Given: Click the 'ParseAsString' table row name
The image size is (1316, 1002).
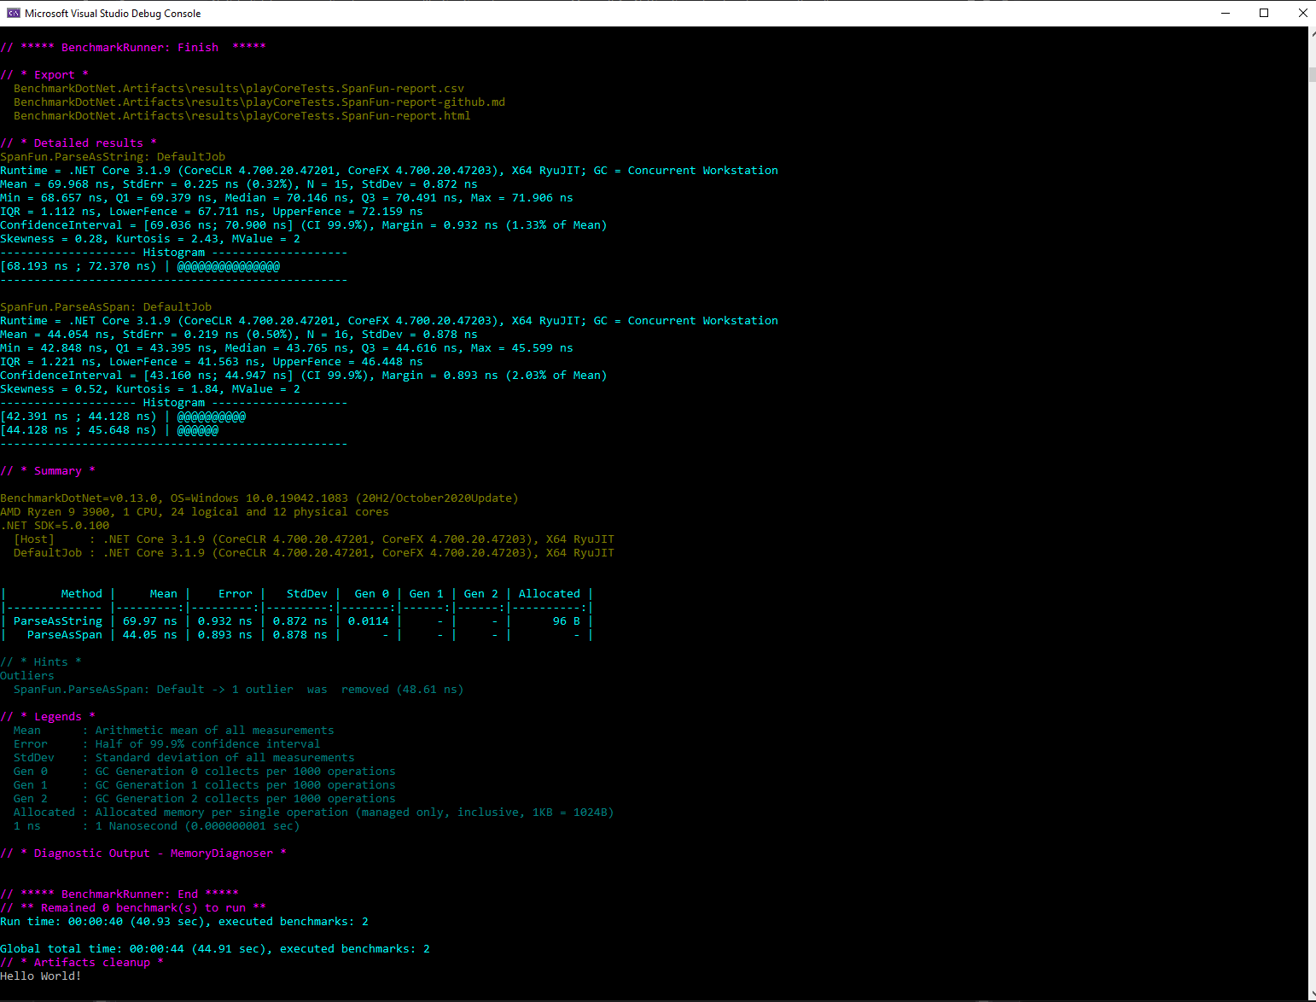Looking at the screenshot, I should click(58, 621).
